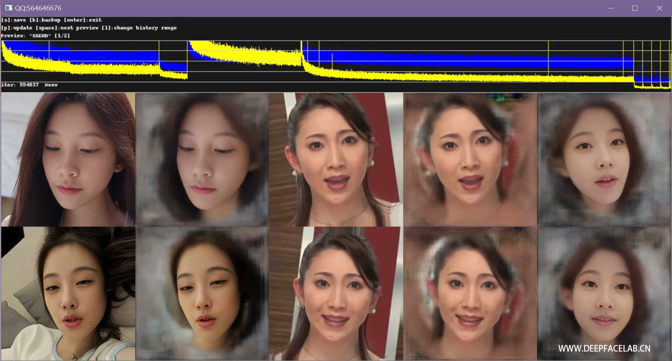
Task: Click the Preview "SAEHD" [1/2] label
Action: (x=35, y=36)
